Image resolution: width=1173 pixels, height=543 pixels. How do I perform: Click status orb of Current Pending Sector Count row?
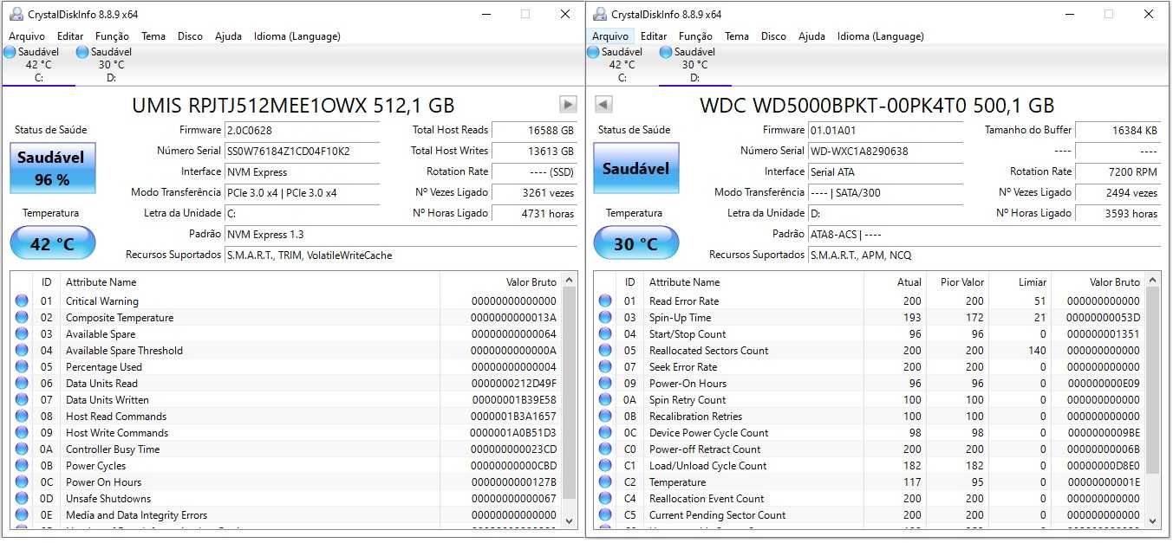tap(605, 515)
